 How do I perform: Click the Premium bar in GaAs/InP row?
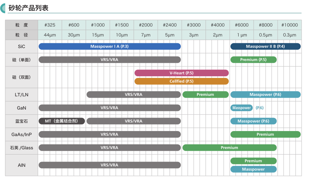click(x=265, y=135)
